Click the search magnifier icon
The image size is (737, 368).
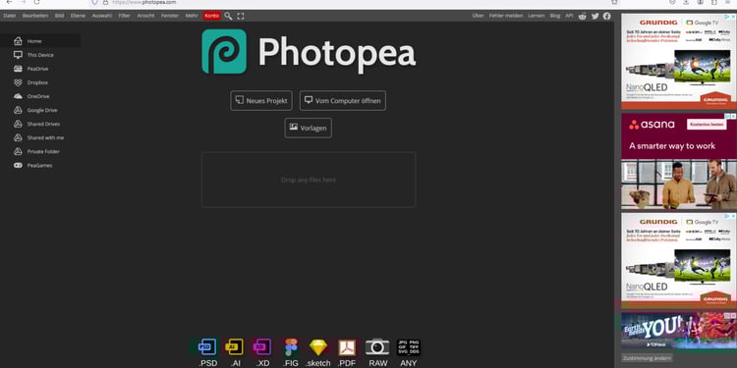coord(228,16)
